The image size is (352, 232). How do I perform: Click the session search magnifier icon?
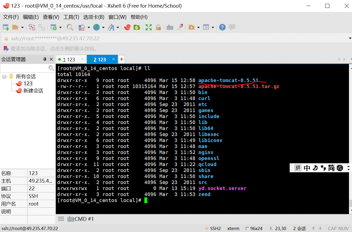click(51, 68)
